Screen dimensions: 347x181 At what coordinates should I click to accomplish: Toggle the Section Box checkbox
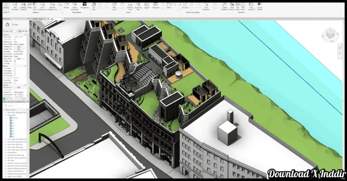click(x=15, y=83)
